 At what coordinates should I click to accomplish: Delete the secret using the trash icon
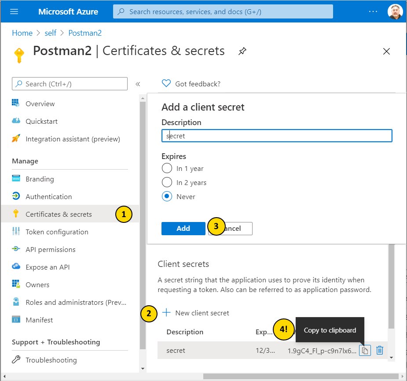click(379, 350)
